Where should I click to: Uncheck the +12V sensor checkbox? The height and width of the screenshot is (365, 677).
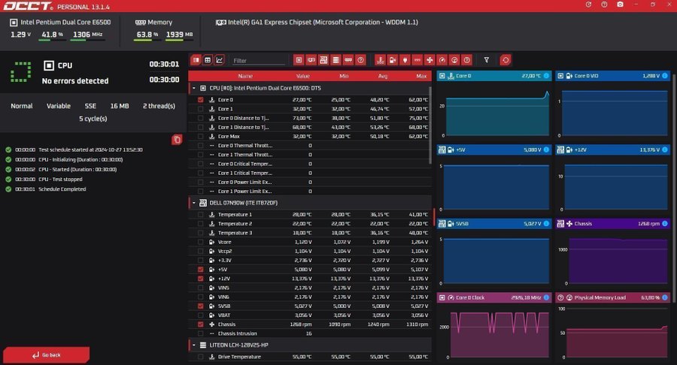point(201,279)
